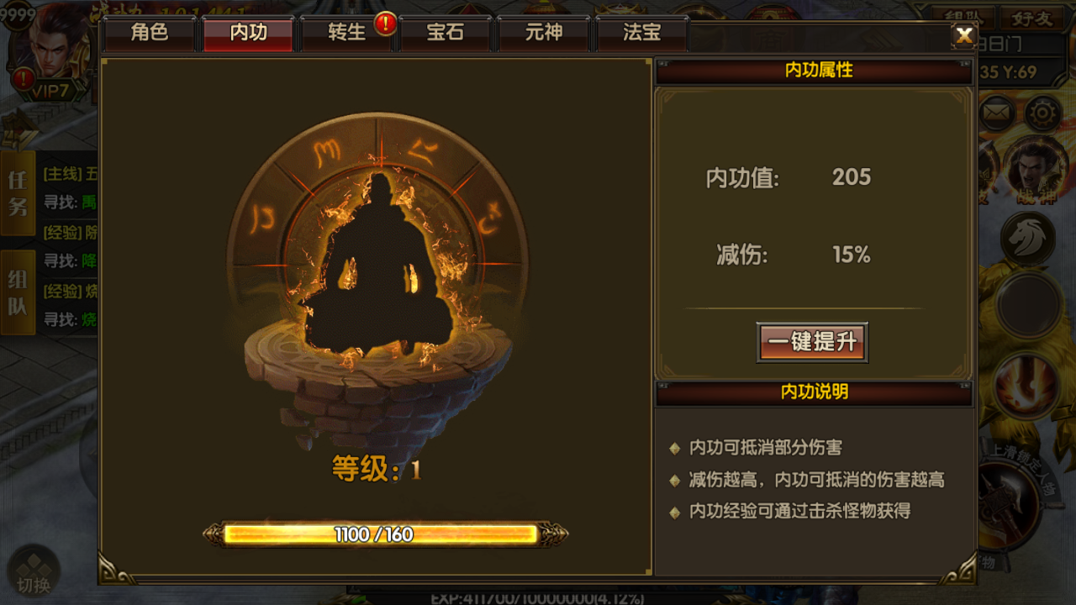The image size is (1076, 605).
Task: Click the meditating figure silhouette
Action: (376, 265)
